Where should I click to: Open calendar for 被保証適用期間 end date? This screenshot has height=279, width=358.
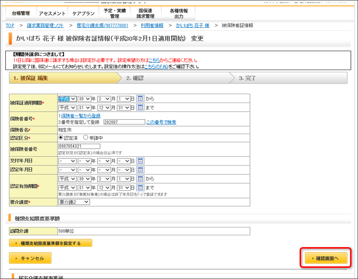(140, 107)
